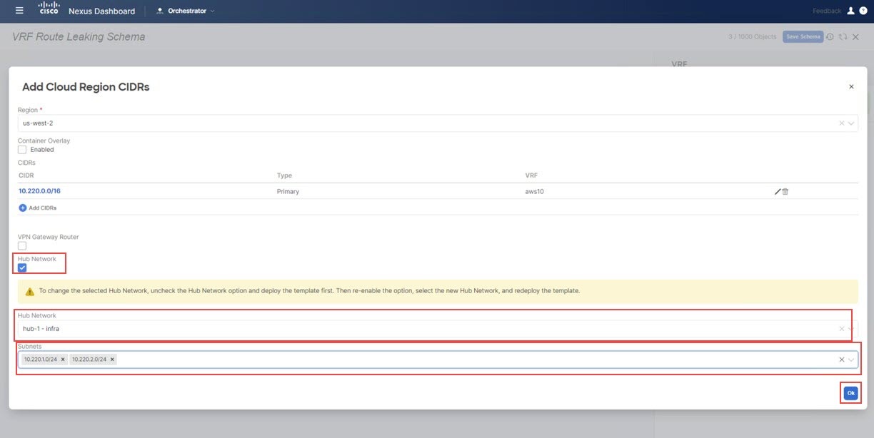Click the Feedback link
Viewport: 874px width, 438px height.
827,11
